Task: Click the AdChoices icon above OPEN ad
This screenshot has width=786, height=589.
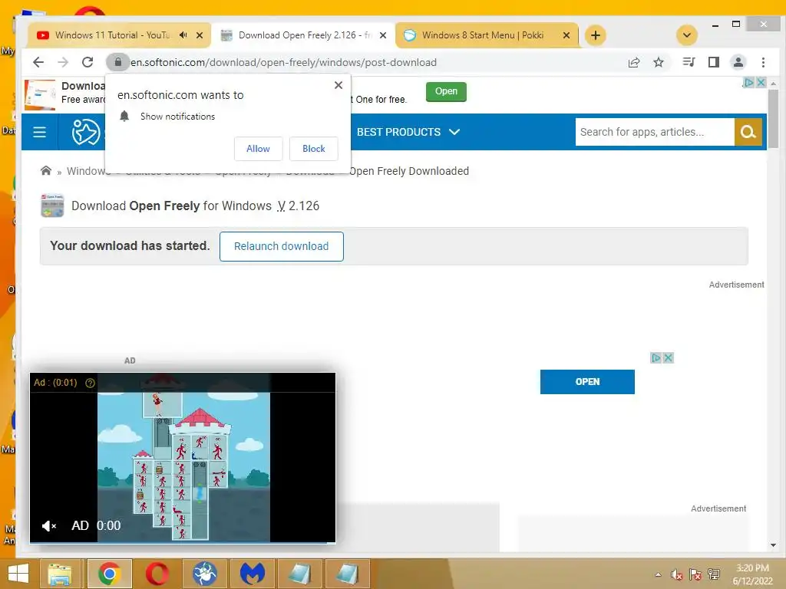Action: tap(656, 357)
